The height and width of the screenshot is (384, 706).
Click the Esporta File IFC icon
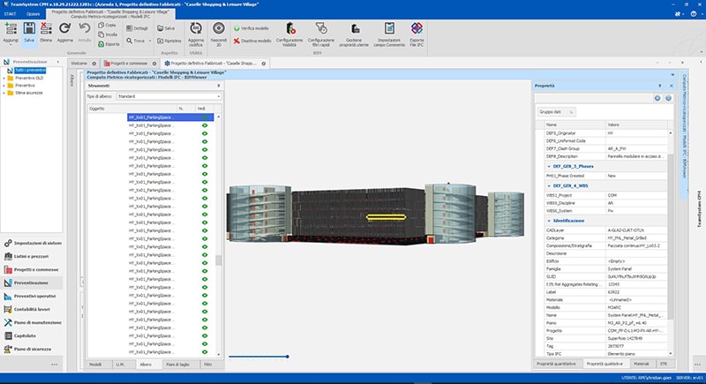click(x=417, y=29)
